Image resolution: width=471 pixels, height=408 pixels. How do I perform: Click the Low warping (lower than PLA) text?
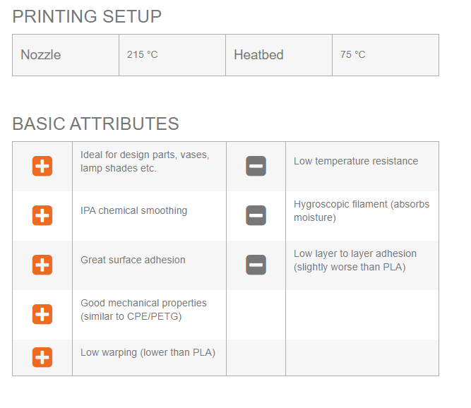point(148,352)
